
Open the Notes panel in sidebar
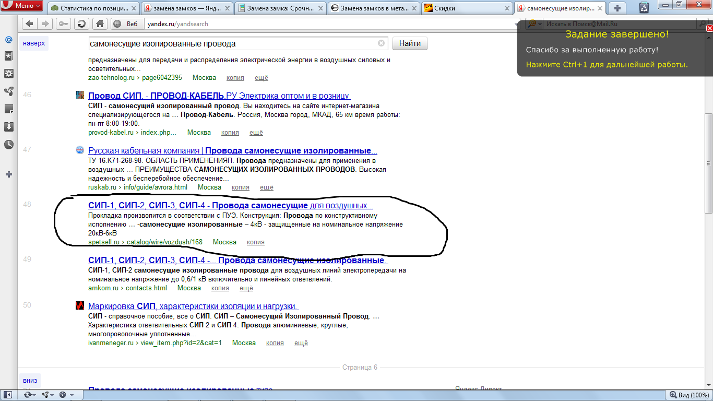[x=8, y=109]
